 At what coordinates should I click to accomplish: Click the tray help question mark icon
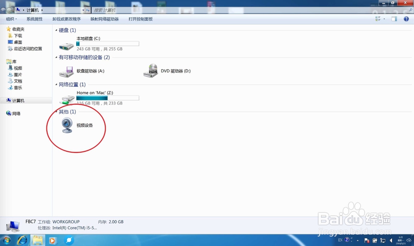click(347, 240)
